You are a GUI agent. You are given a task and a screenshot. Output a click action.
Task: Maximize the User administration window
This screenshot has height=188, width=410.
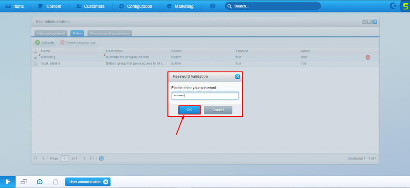point(369,22)
